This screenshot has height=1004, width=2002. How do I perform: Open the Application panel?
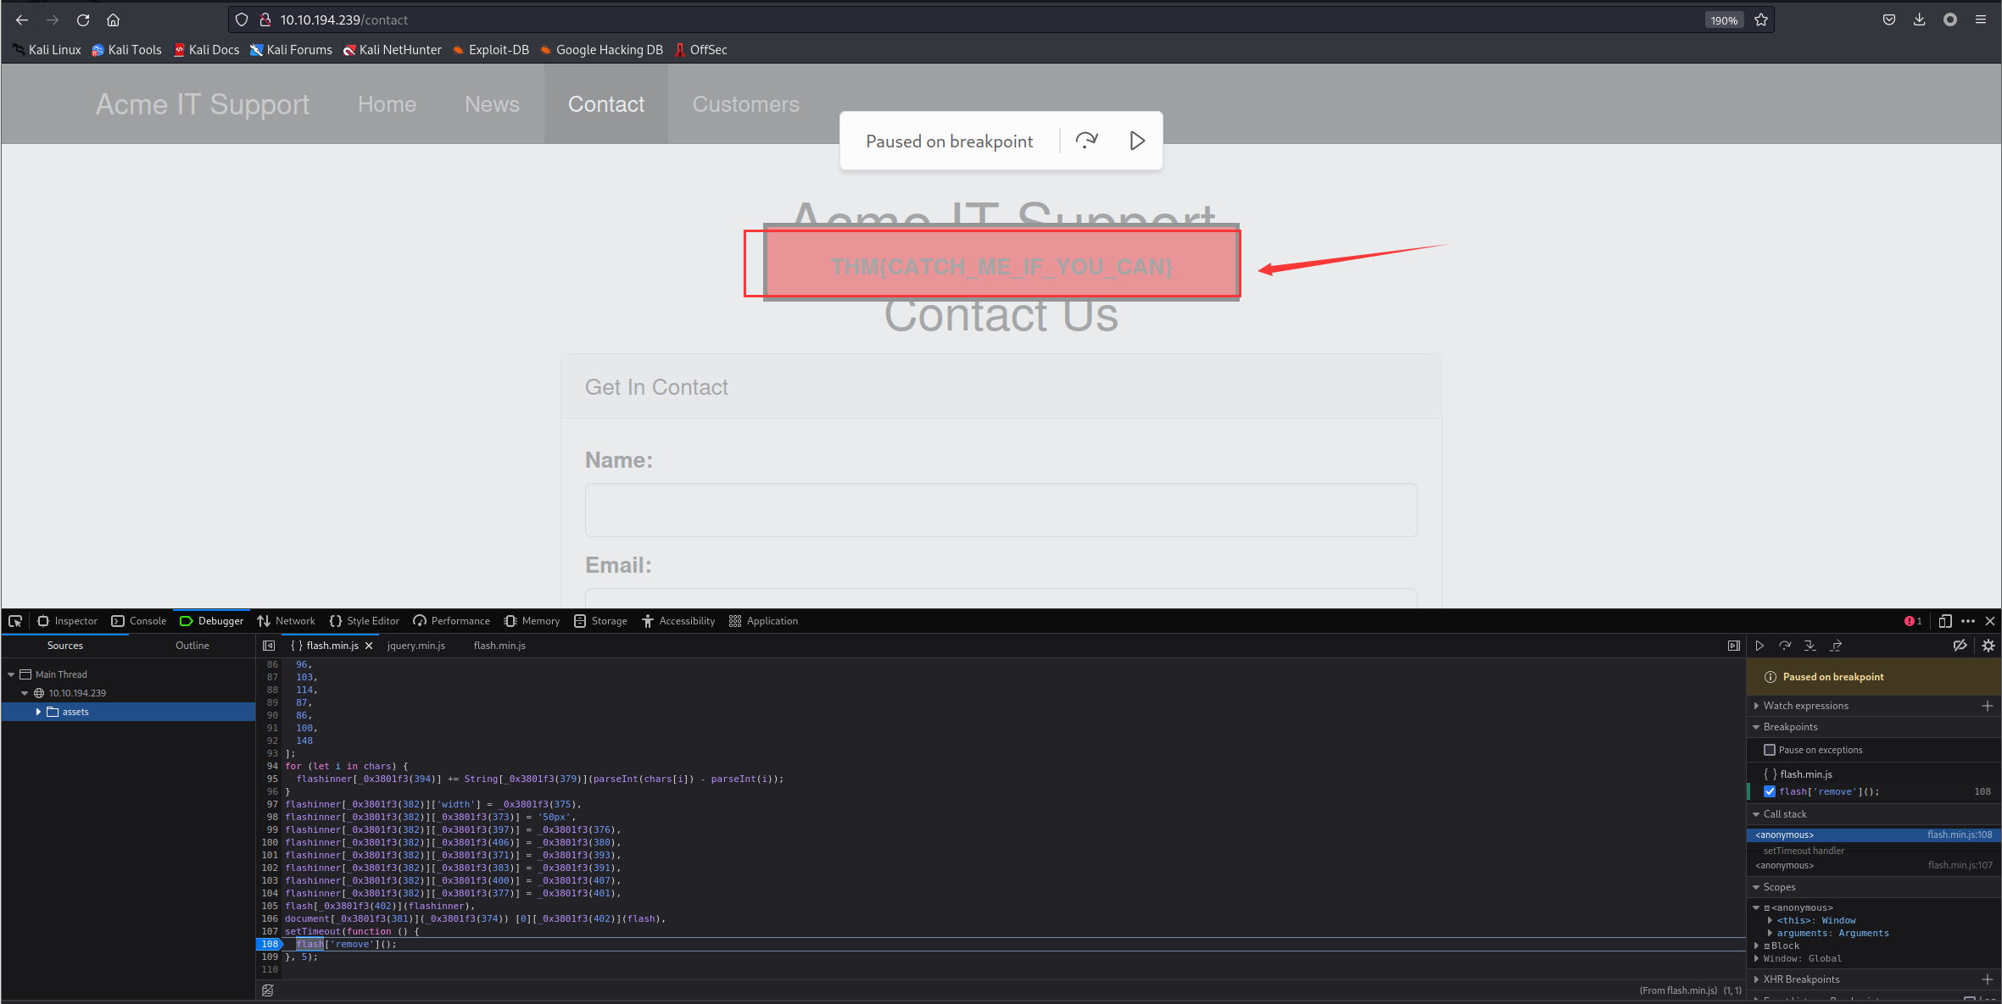pos(770,620)
